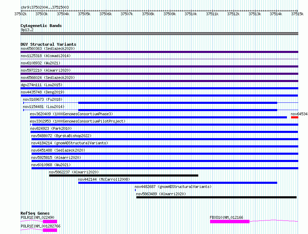Screen dimensions: 308x234
Task: Click the nsv442144 (McCarroll2008) label
Action: coord(104,179)
